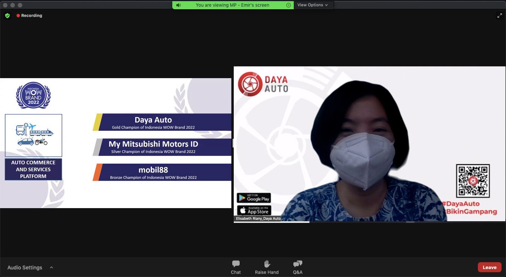Screen dimensions: 506x277
Task: Click the Indonesia WOW Brand 2022 logo
Action: (x=33, y=95)
